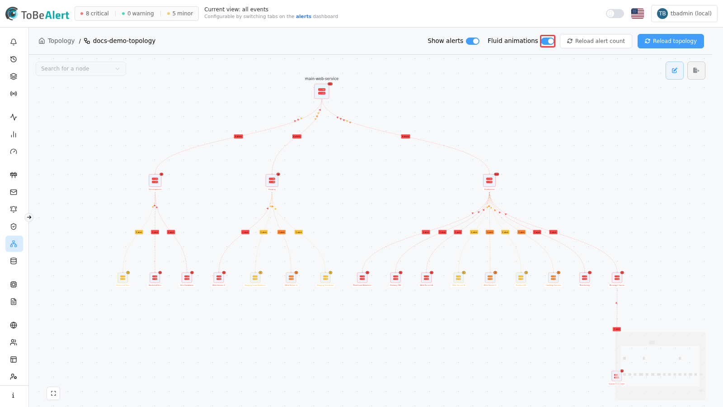Open the Search for a node dropdown

click(x=81, y=69)
